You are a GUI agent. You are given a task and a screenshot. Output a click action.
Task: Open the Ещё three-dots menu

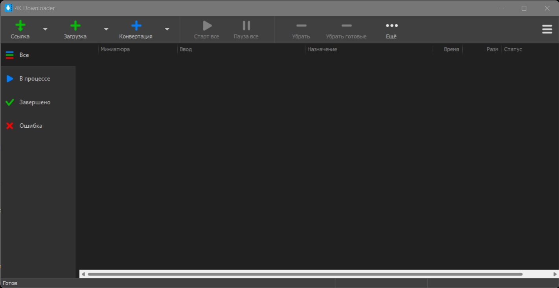pos(392,30)
